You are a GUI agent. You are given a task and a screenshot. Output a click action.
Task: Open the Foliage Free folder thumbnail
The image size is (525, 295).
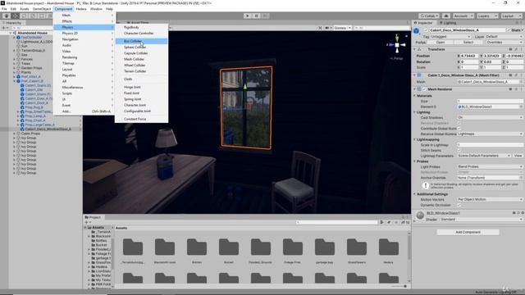click(293, 247)
